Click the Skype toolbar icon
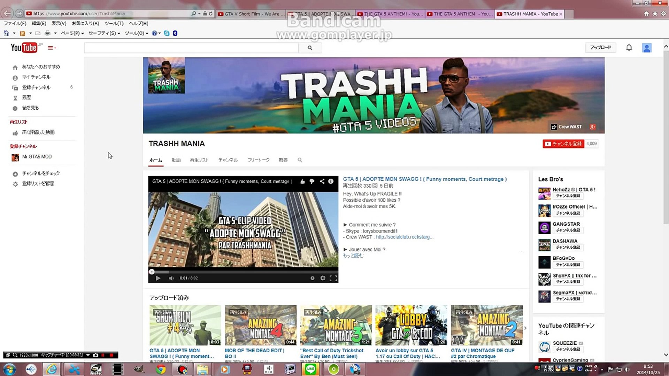The width and height of the screenshot is (669, 376). point(167,33)
